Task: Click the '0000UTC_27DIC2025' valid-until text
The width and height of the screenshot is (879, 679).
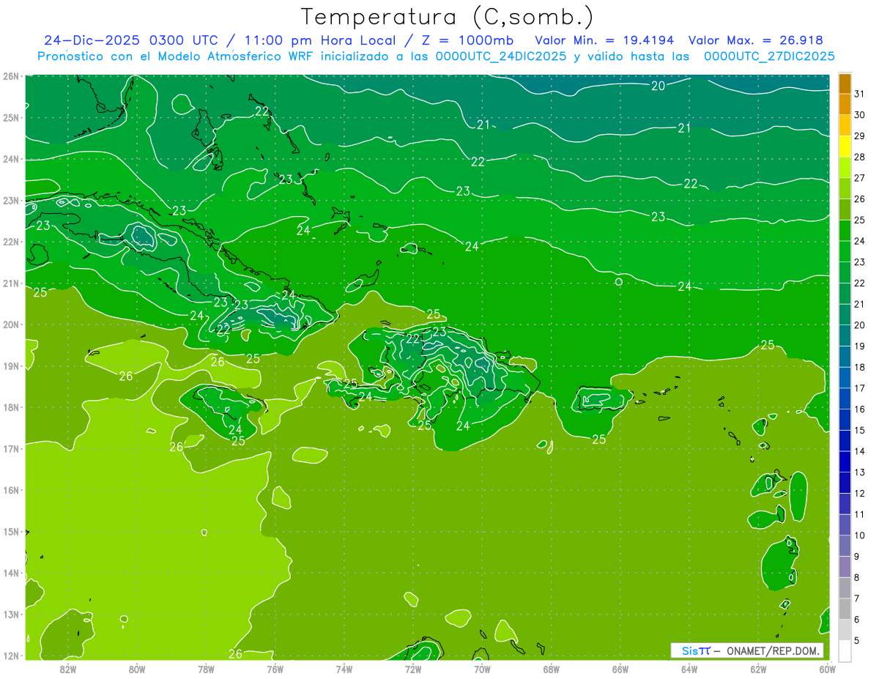Action: click(x=769, y=56)
